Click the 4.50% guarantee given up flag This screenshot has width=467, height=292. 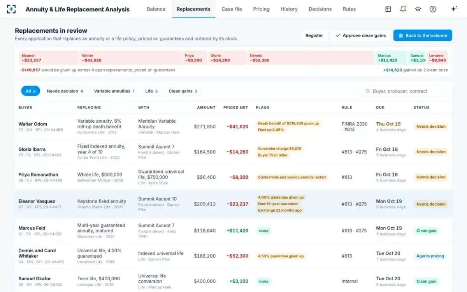[x=281, y=256]
